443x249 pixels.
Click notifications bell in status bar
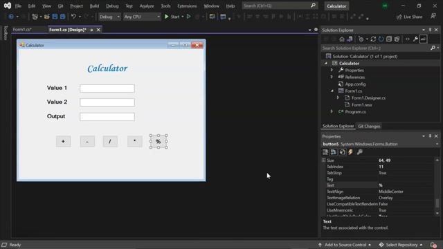pos(433,245)
